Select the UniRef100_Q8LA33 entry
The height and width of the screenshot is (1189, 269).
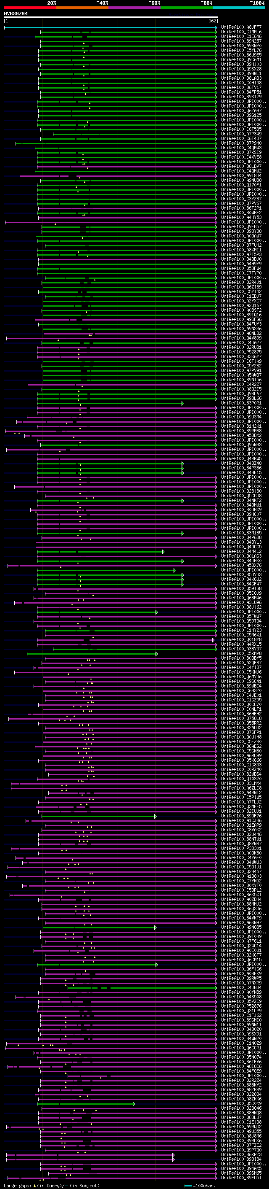[x=241, y=78]
